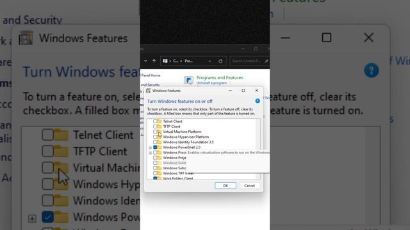410x230 pixels.
Task: Select 'Windows PowerShell 2.0' text in the center dialog
Action: pyautogui.click(x=182, y=148)
